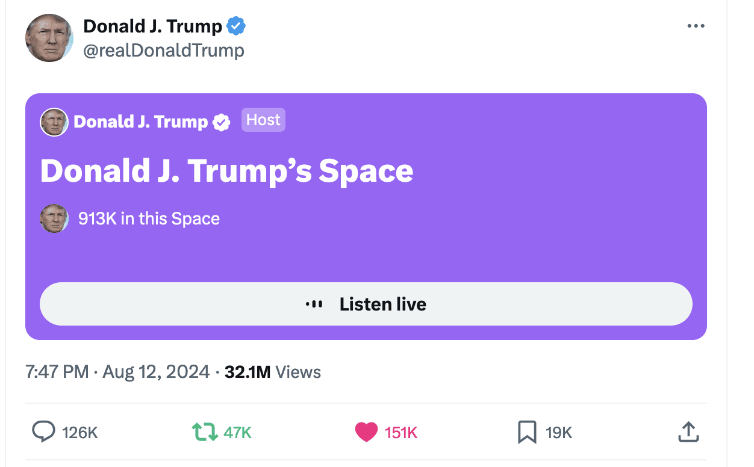Click the Host label badge

pos(263,120)
